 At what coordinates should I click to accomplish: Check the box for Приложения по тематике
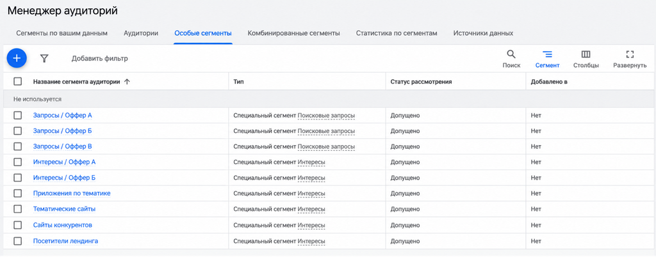point(17,193)
